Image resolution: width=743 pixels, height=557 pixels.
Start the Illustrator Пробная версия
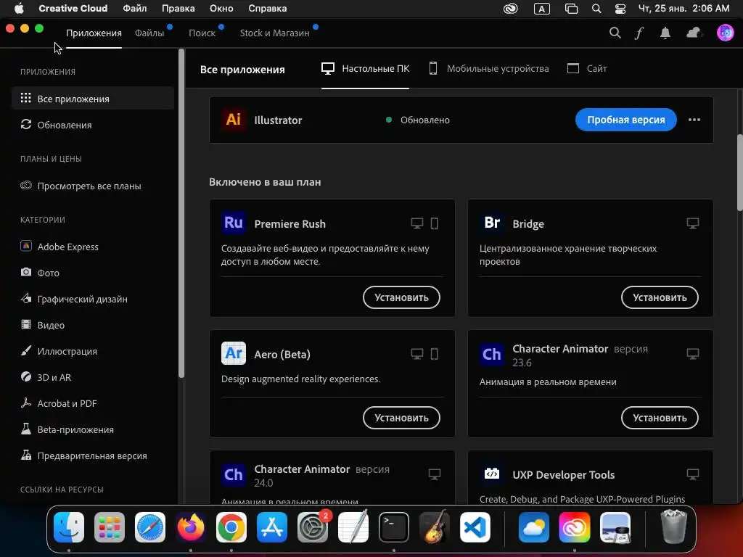(626, 120)
